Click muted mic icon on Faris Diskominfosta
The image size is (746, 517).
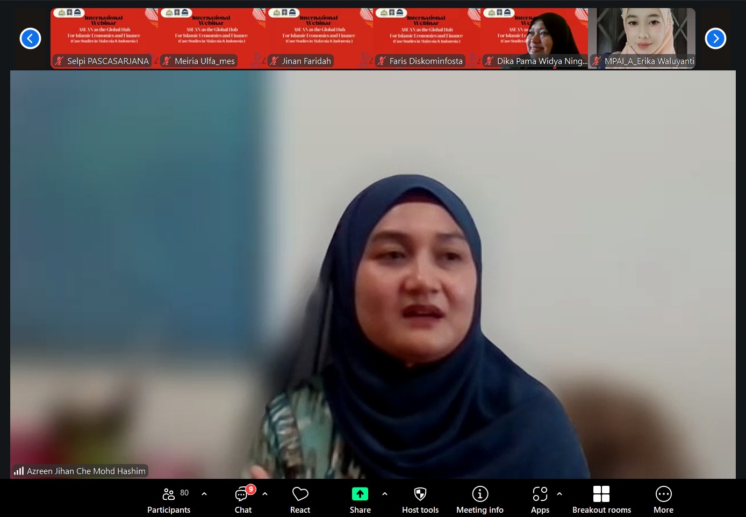click(382, 61)
